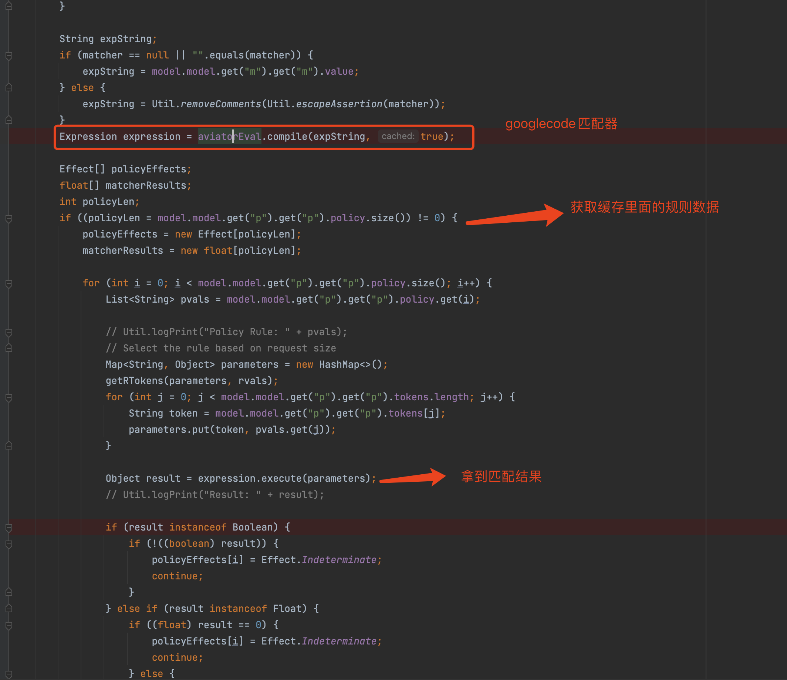This screenshot has height=680, width=787.
Task: Click the escapeAssertion method call
Action: pyautogui.click(x=339, y=104)
